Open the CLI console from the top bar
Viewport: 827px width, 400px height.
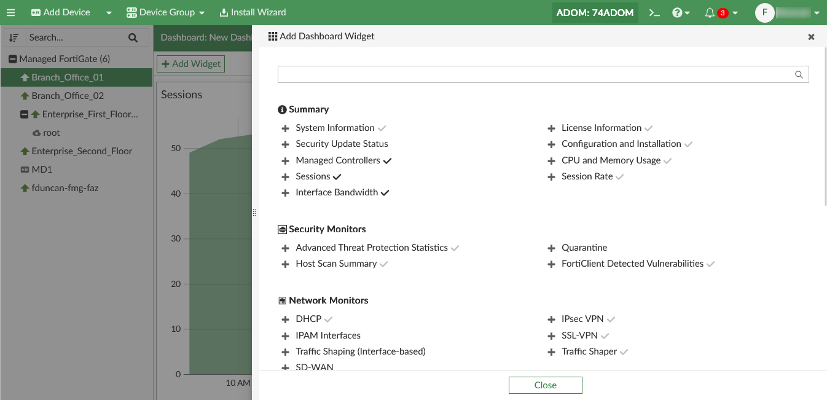coord(654,12)
